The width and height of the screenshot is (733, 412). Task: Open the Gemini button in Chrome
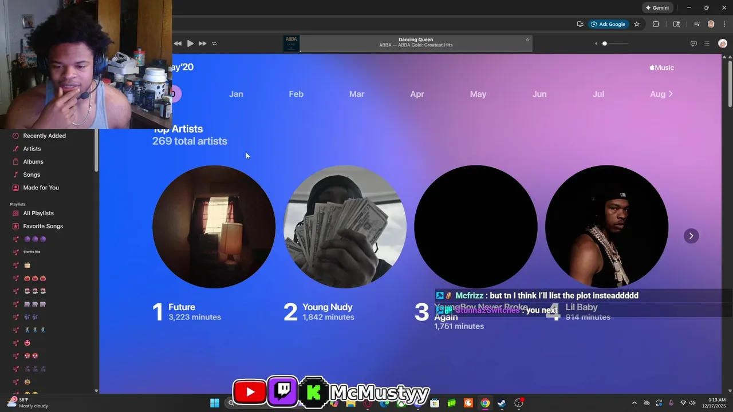(x=657, y=8)
